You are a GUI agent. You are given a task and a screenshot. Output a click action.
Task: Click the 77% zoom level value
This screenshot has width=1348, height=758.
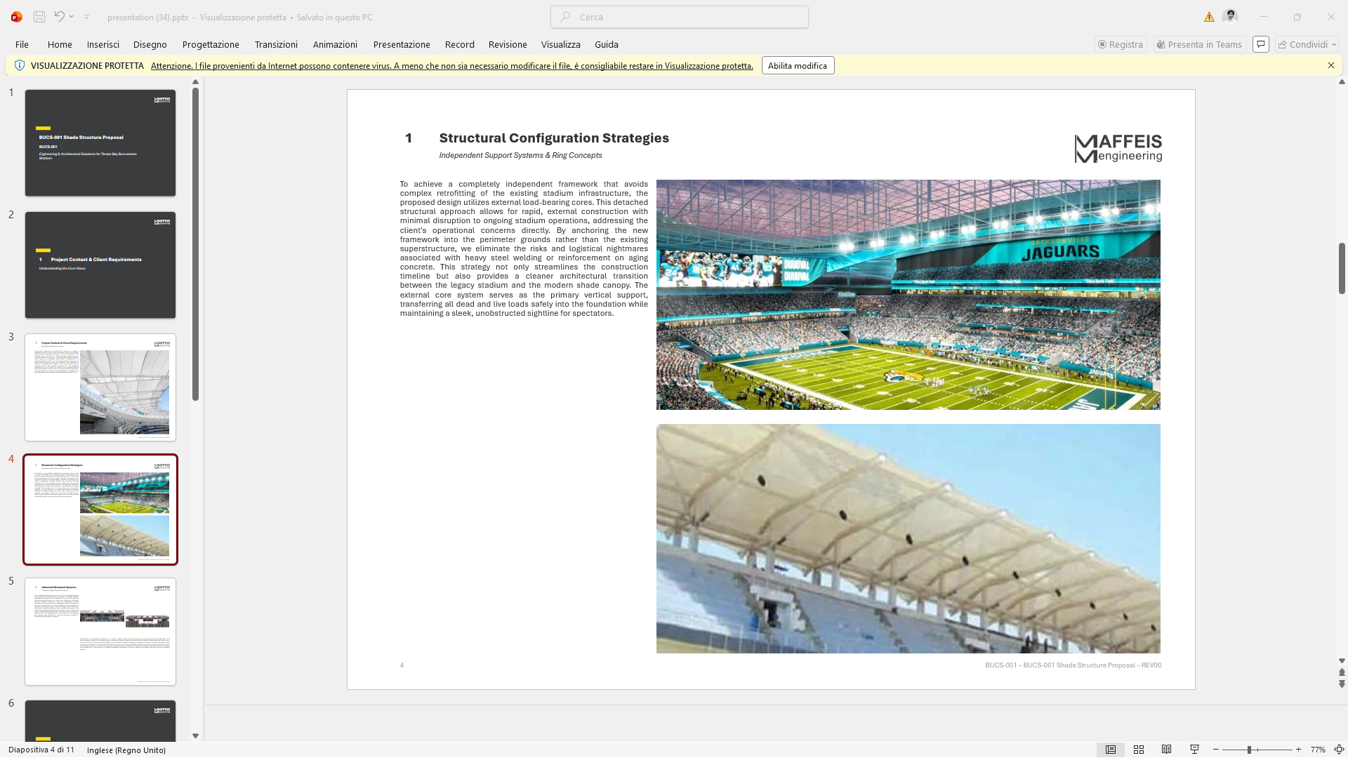click(x=1318, y=750)
